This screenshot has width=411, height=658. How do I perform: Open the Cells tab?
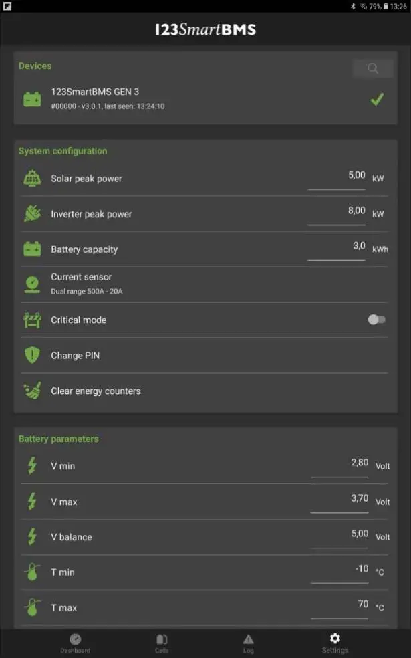162,643
